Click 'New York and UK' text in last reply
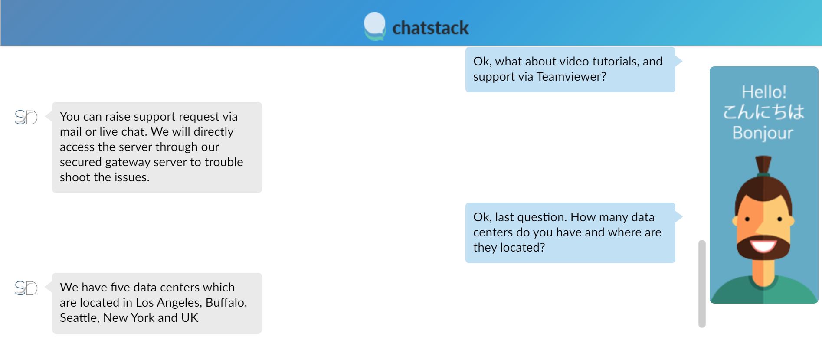The image size is (822, 337). pos(151,317)
